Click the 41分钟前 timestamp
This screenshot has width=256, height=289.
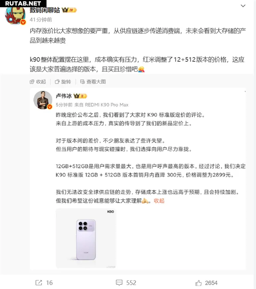coord(41,20)
